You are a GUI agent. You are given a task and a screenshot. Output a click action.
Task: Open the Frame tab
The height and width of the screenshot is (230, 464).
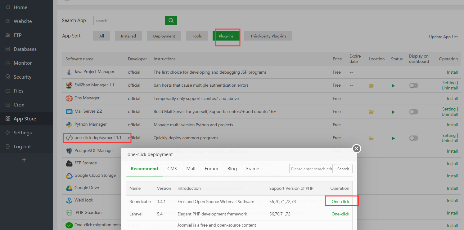pyautogui.click(x=253, y=169)
